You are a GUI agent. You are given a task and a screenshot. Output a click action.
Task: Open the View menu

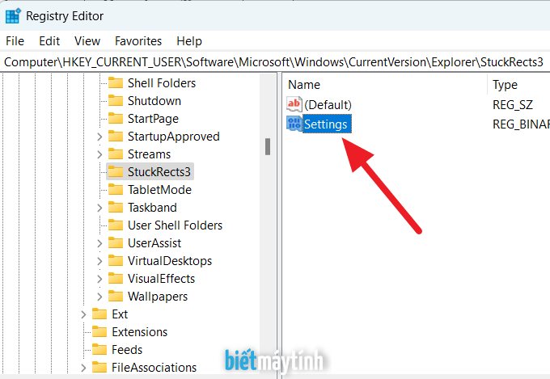[x=87, y=41]
